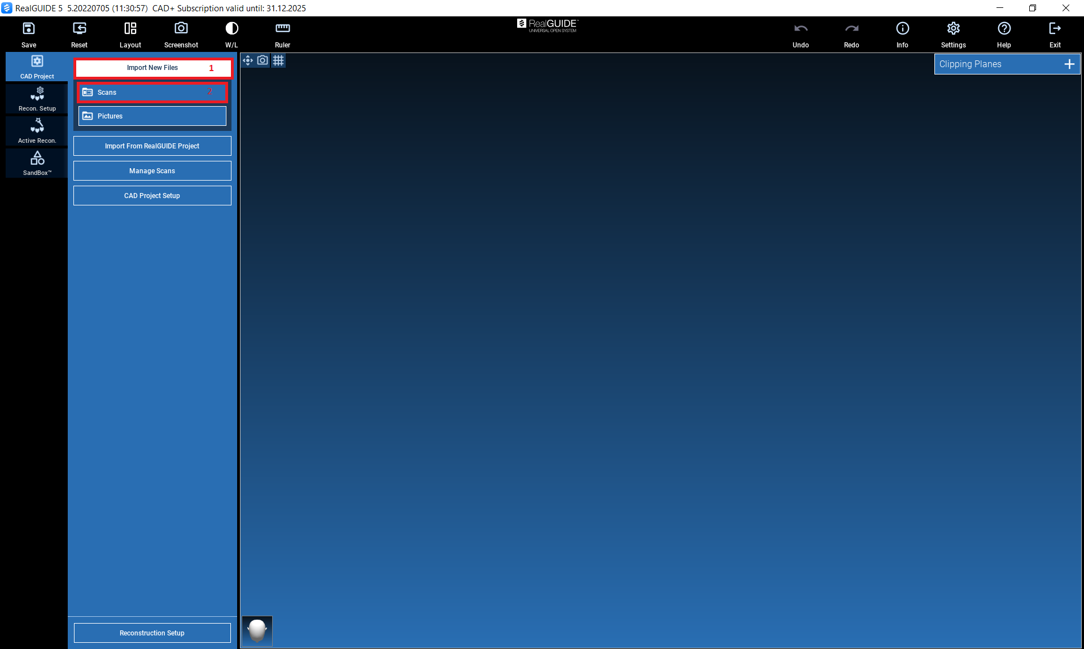Image resolution: width=1084 pixels, height=649 pixels.
Task: Click the viewport pan arrows icon
Action: pyautogui.click(x=247, y=60)
